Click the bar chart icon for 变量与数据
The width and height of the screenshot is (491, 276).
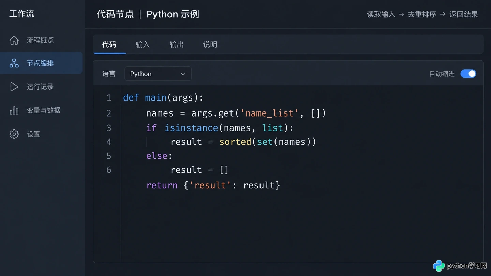click(14, 110)
